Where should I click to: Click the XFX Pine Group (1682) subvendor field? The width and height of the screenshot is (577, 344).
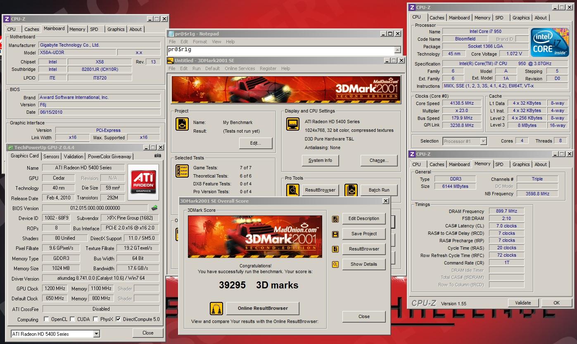130,218
